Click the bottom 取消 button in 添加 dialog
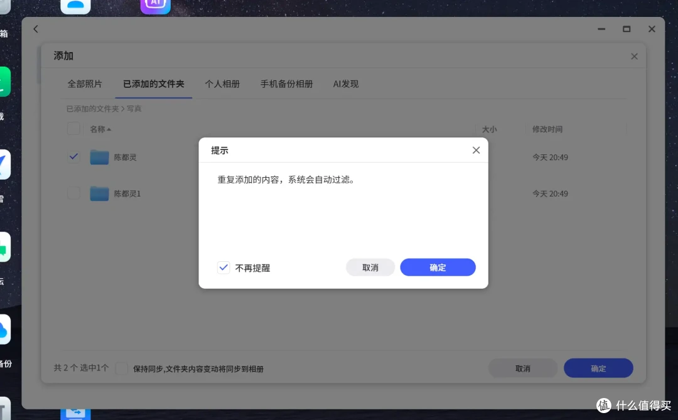The width and height of the screenshot is (678, 420). 523,368
